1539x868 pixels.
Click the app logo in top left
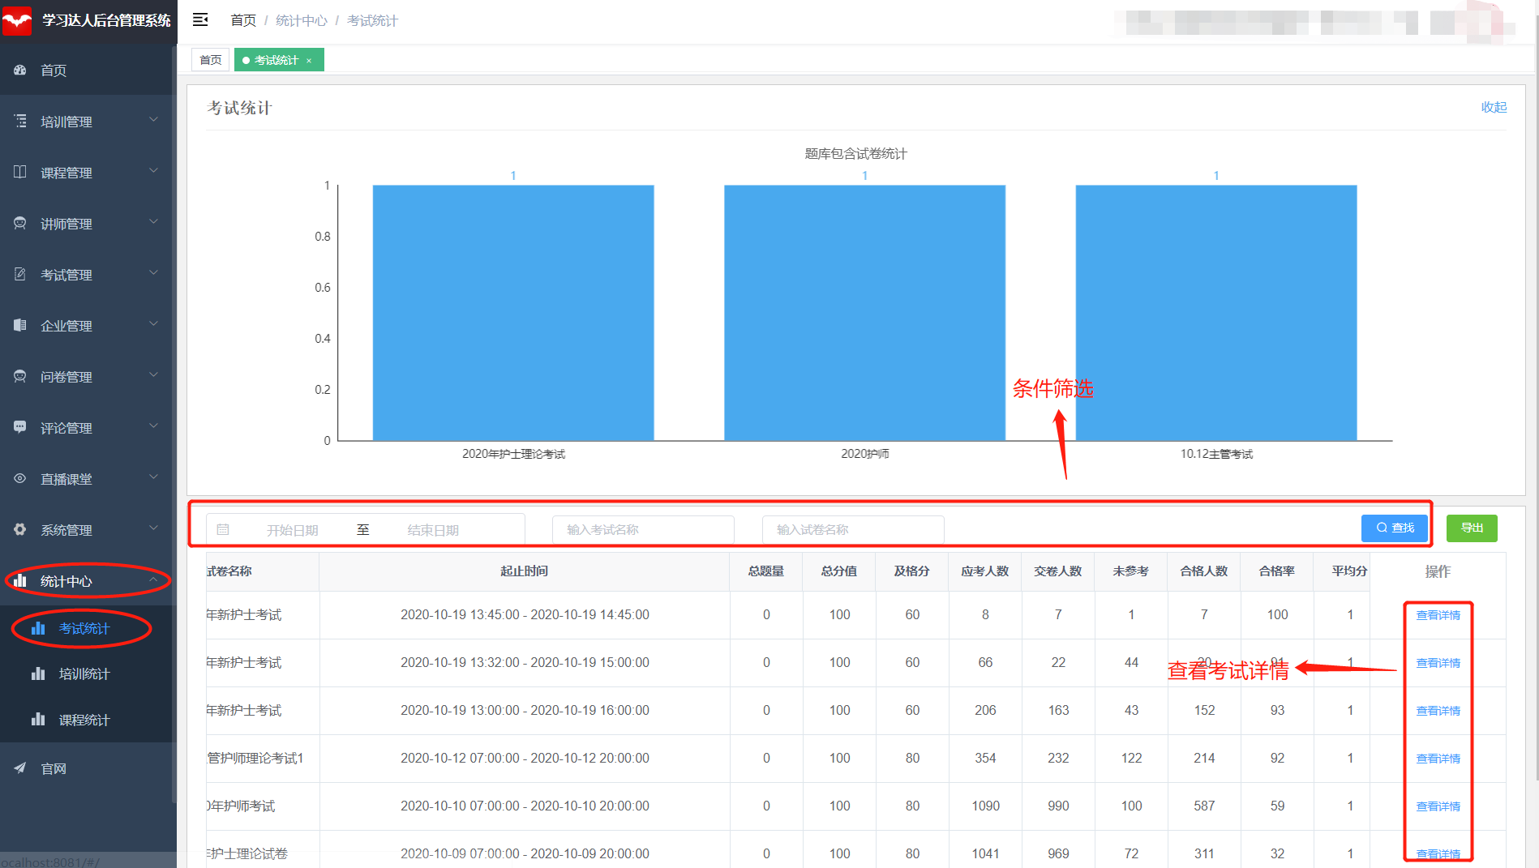(x=17, y=20)
